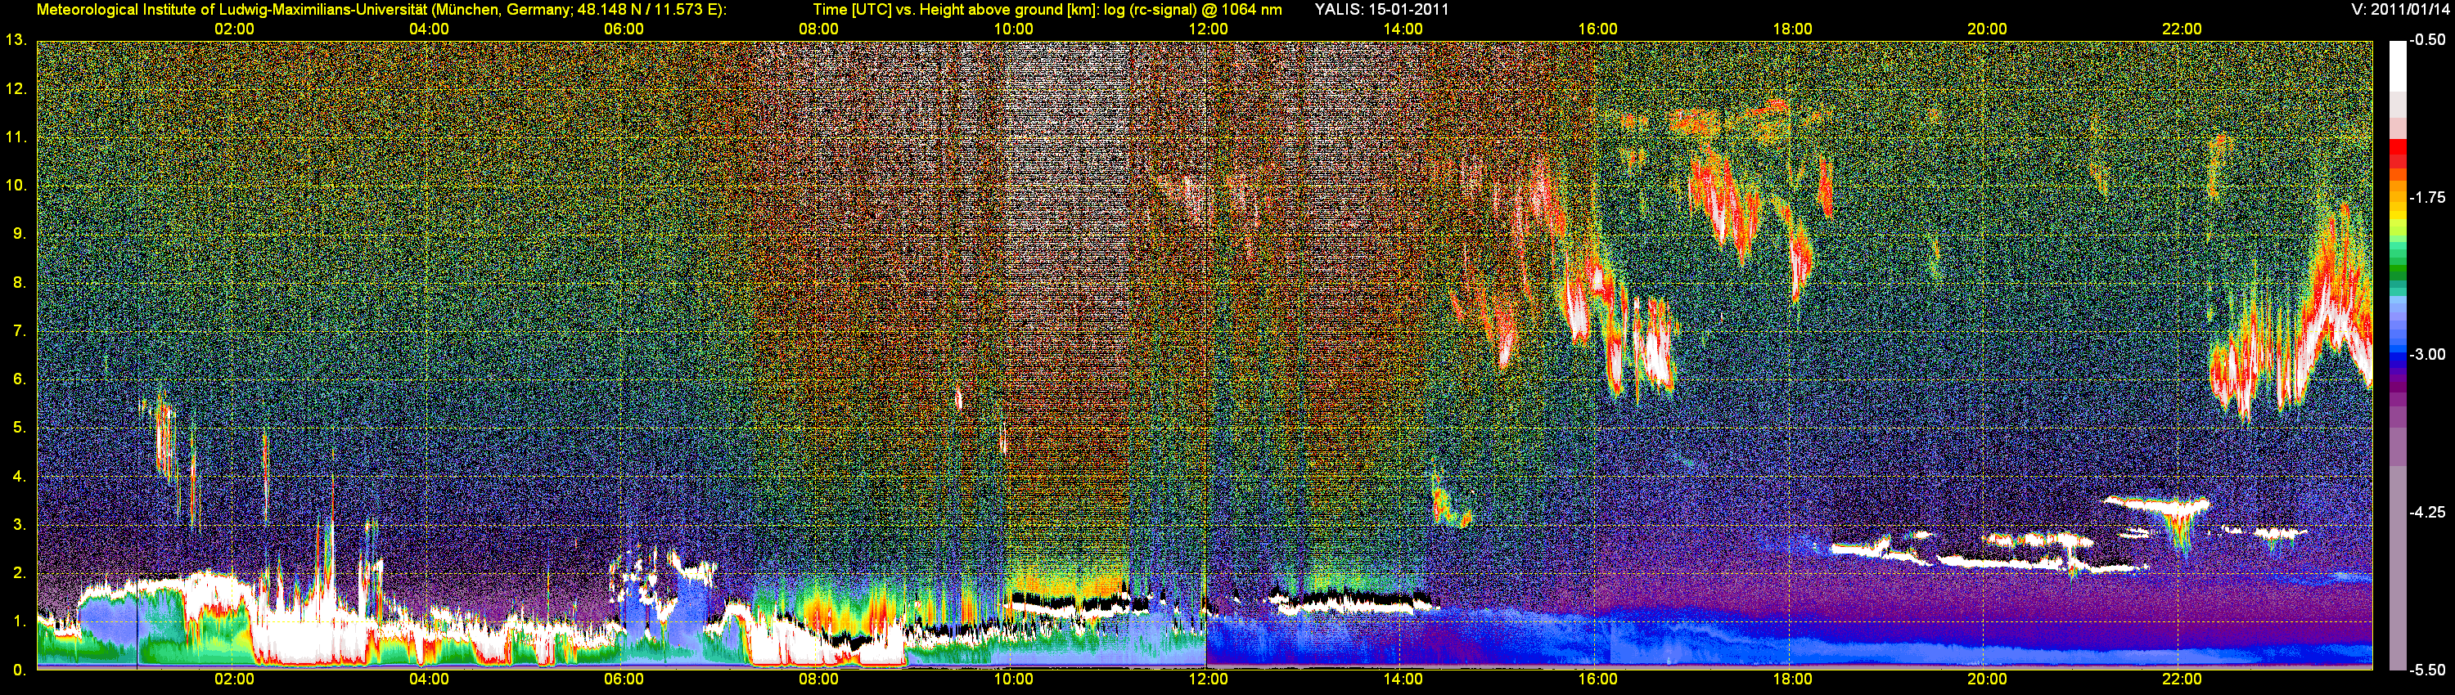Click the 02:00 label on the top time axis
Image resolution: width=2455 pixels, height=695 pixels.
pyautogui.click(x=233, y=29)
